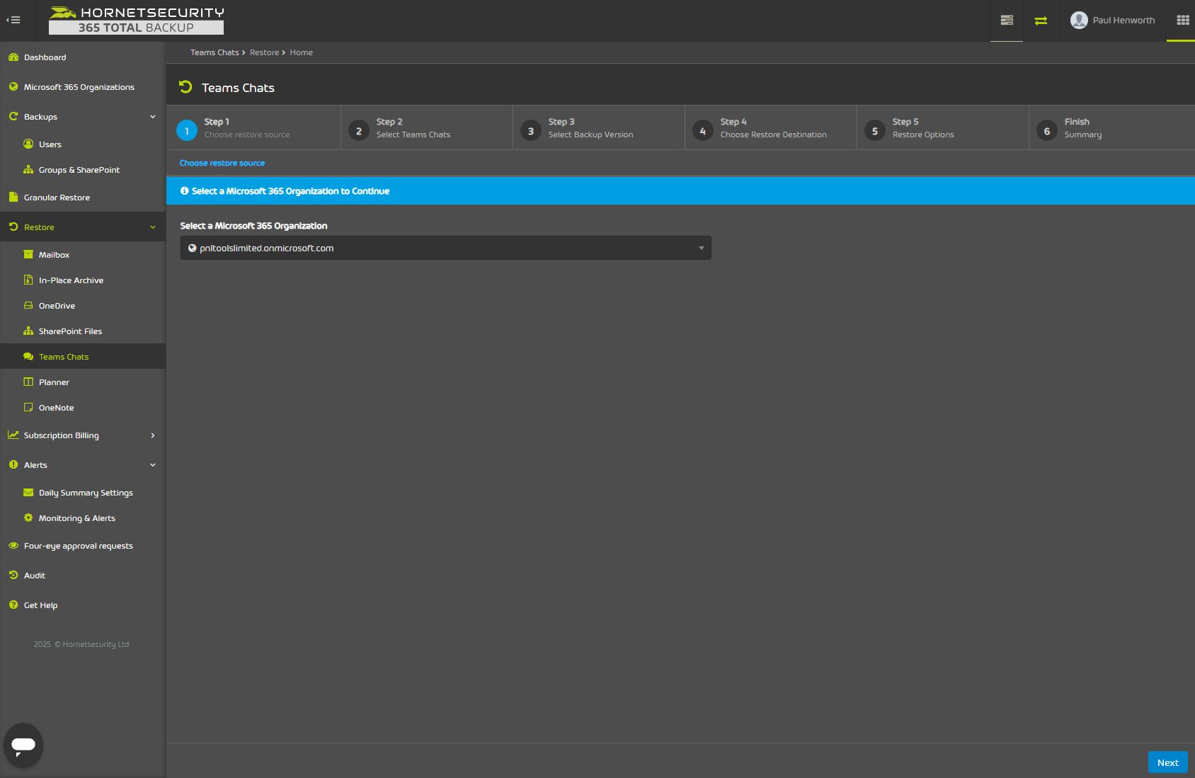Viewport: 1195px width, 778px height.
Task: Click the Restore breadcrumb link
Action: [264, 52]
